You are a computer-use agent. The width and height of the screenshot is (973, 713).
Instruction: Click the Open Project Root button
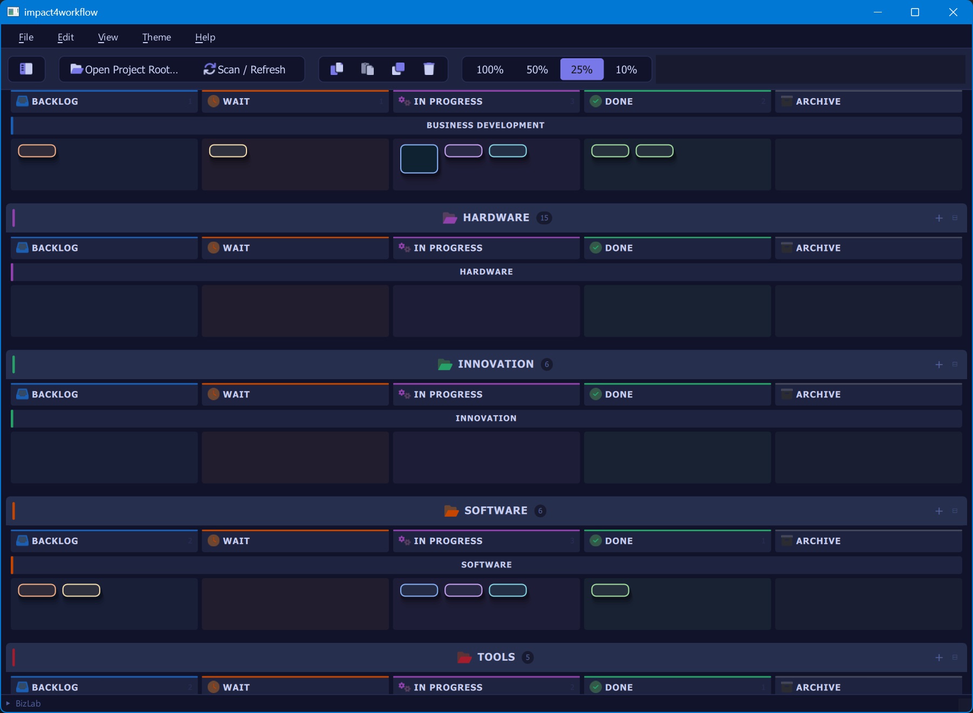coord(125,70)
